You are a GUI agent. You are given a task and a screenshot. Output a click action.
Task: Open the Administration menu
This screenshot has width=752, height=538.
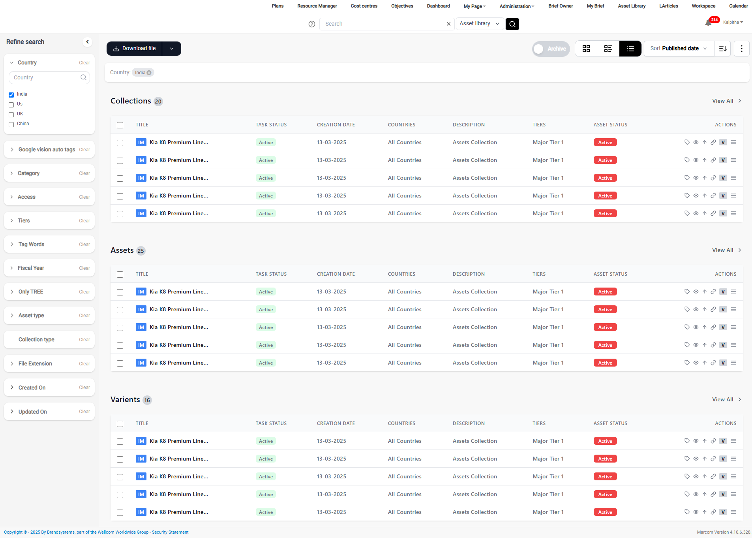click(x=517, y=6)
